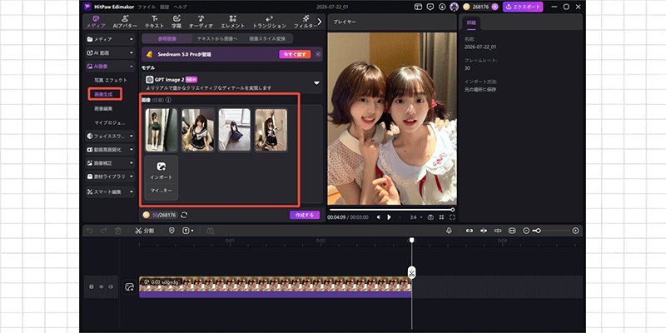Open the メディア top toolbar tab
Viewport: 666px width, 333px height.
[96, 22]
